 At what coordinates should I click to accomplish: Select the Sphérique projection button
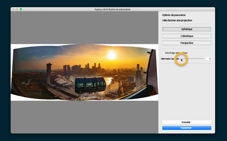(187, 29)
